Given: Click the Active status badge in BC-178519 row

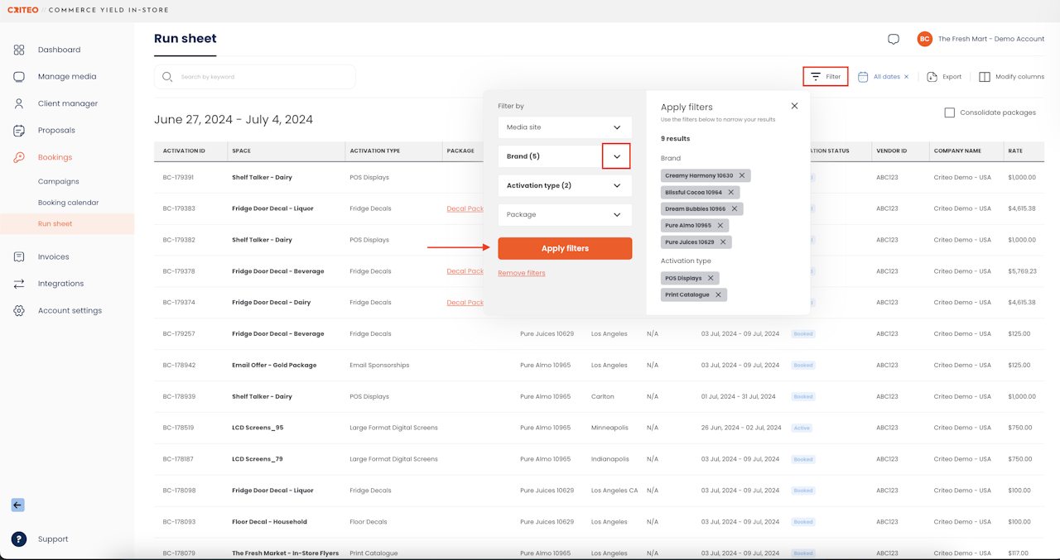Looking at the screenshot, I should (802, 428).
